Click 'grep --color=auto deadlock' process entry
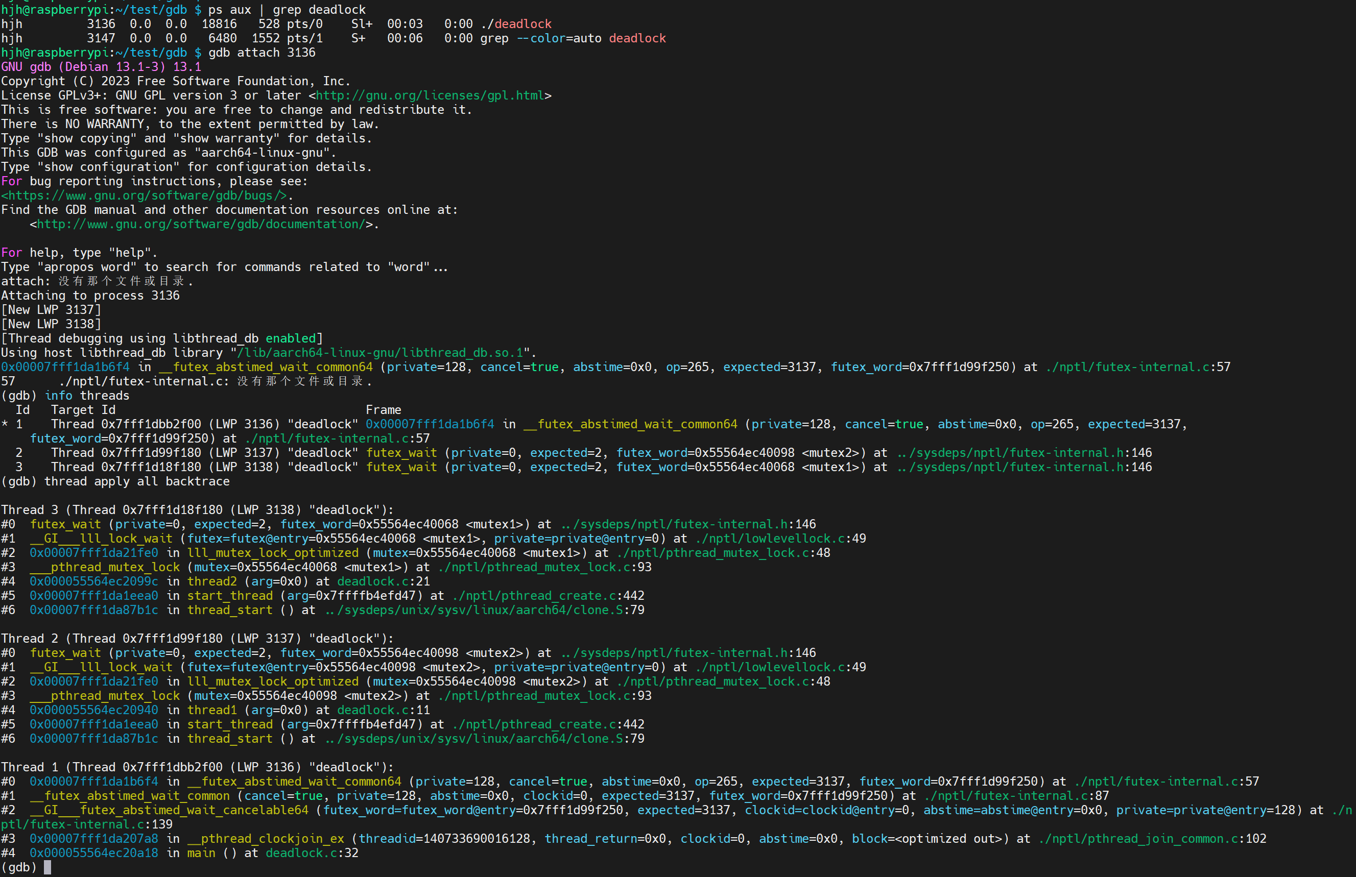The width and height of the screenshot is (1356, 877). pos(573,38)
